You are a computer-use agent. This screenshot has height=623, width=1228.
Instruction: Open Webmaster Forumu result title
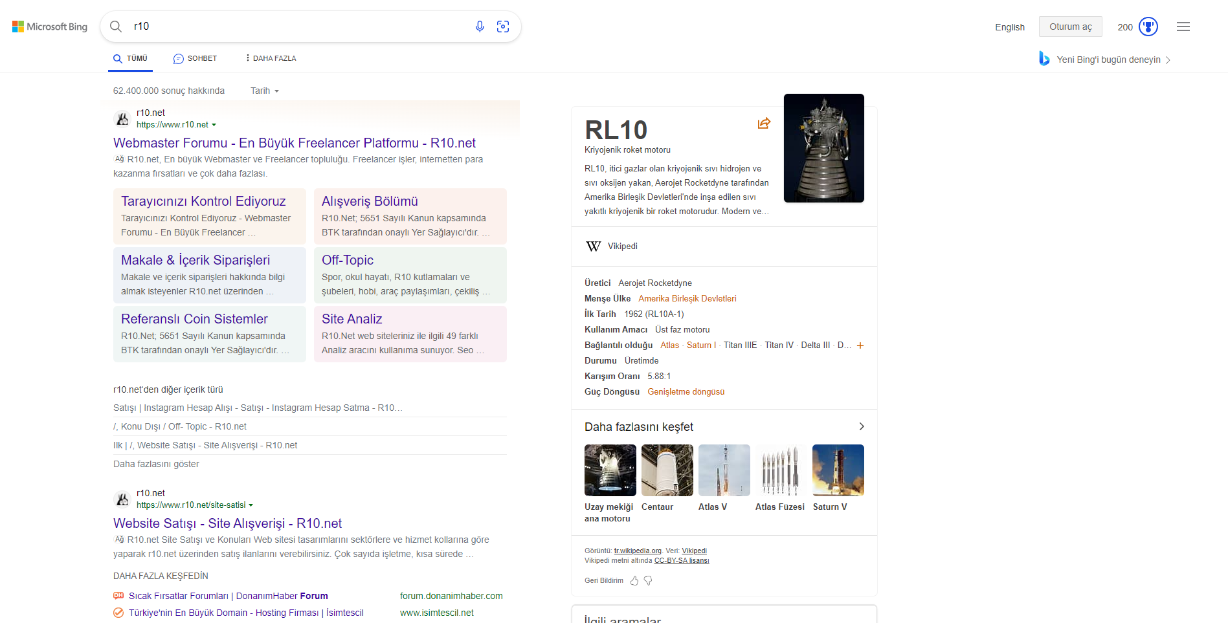[295, 143]
